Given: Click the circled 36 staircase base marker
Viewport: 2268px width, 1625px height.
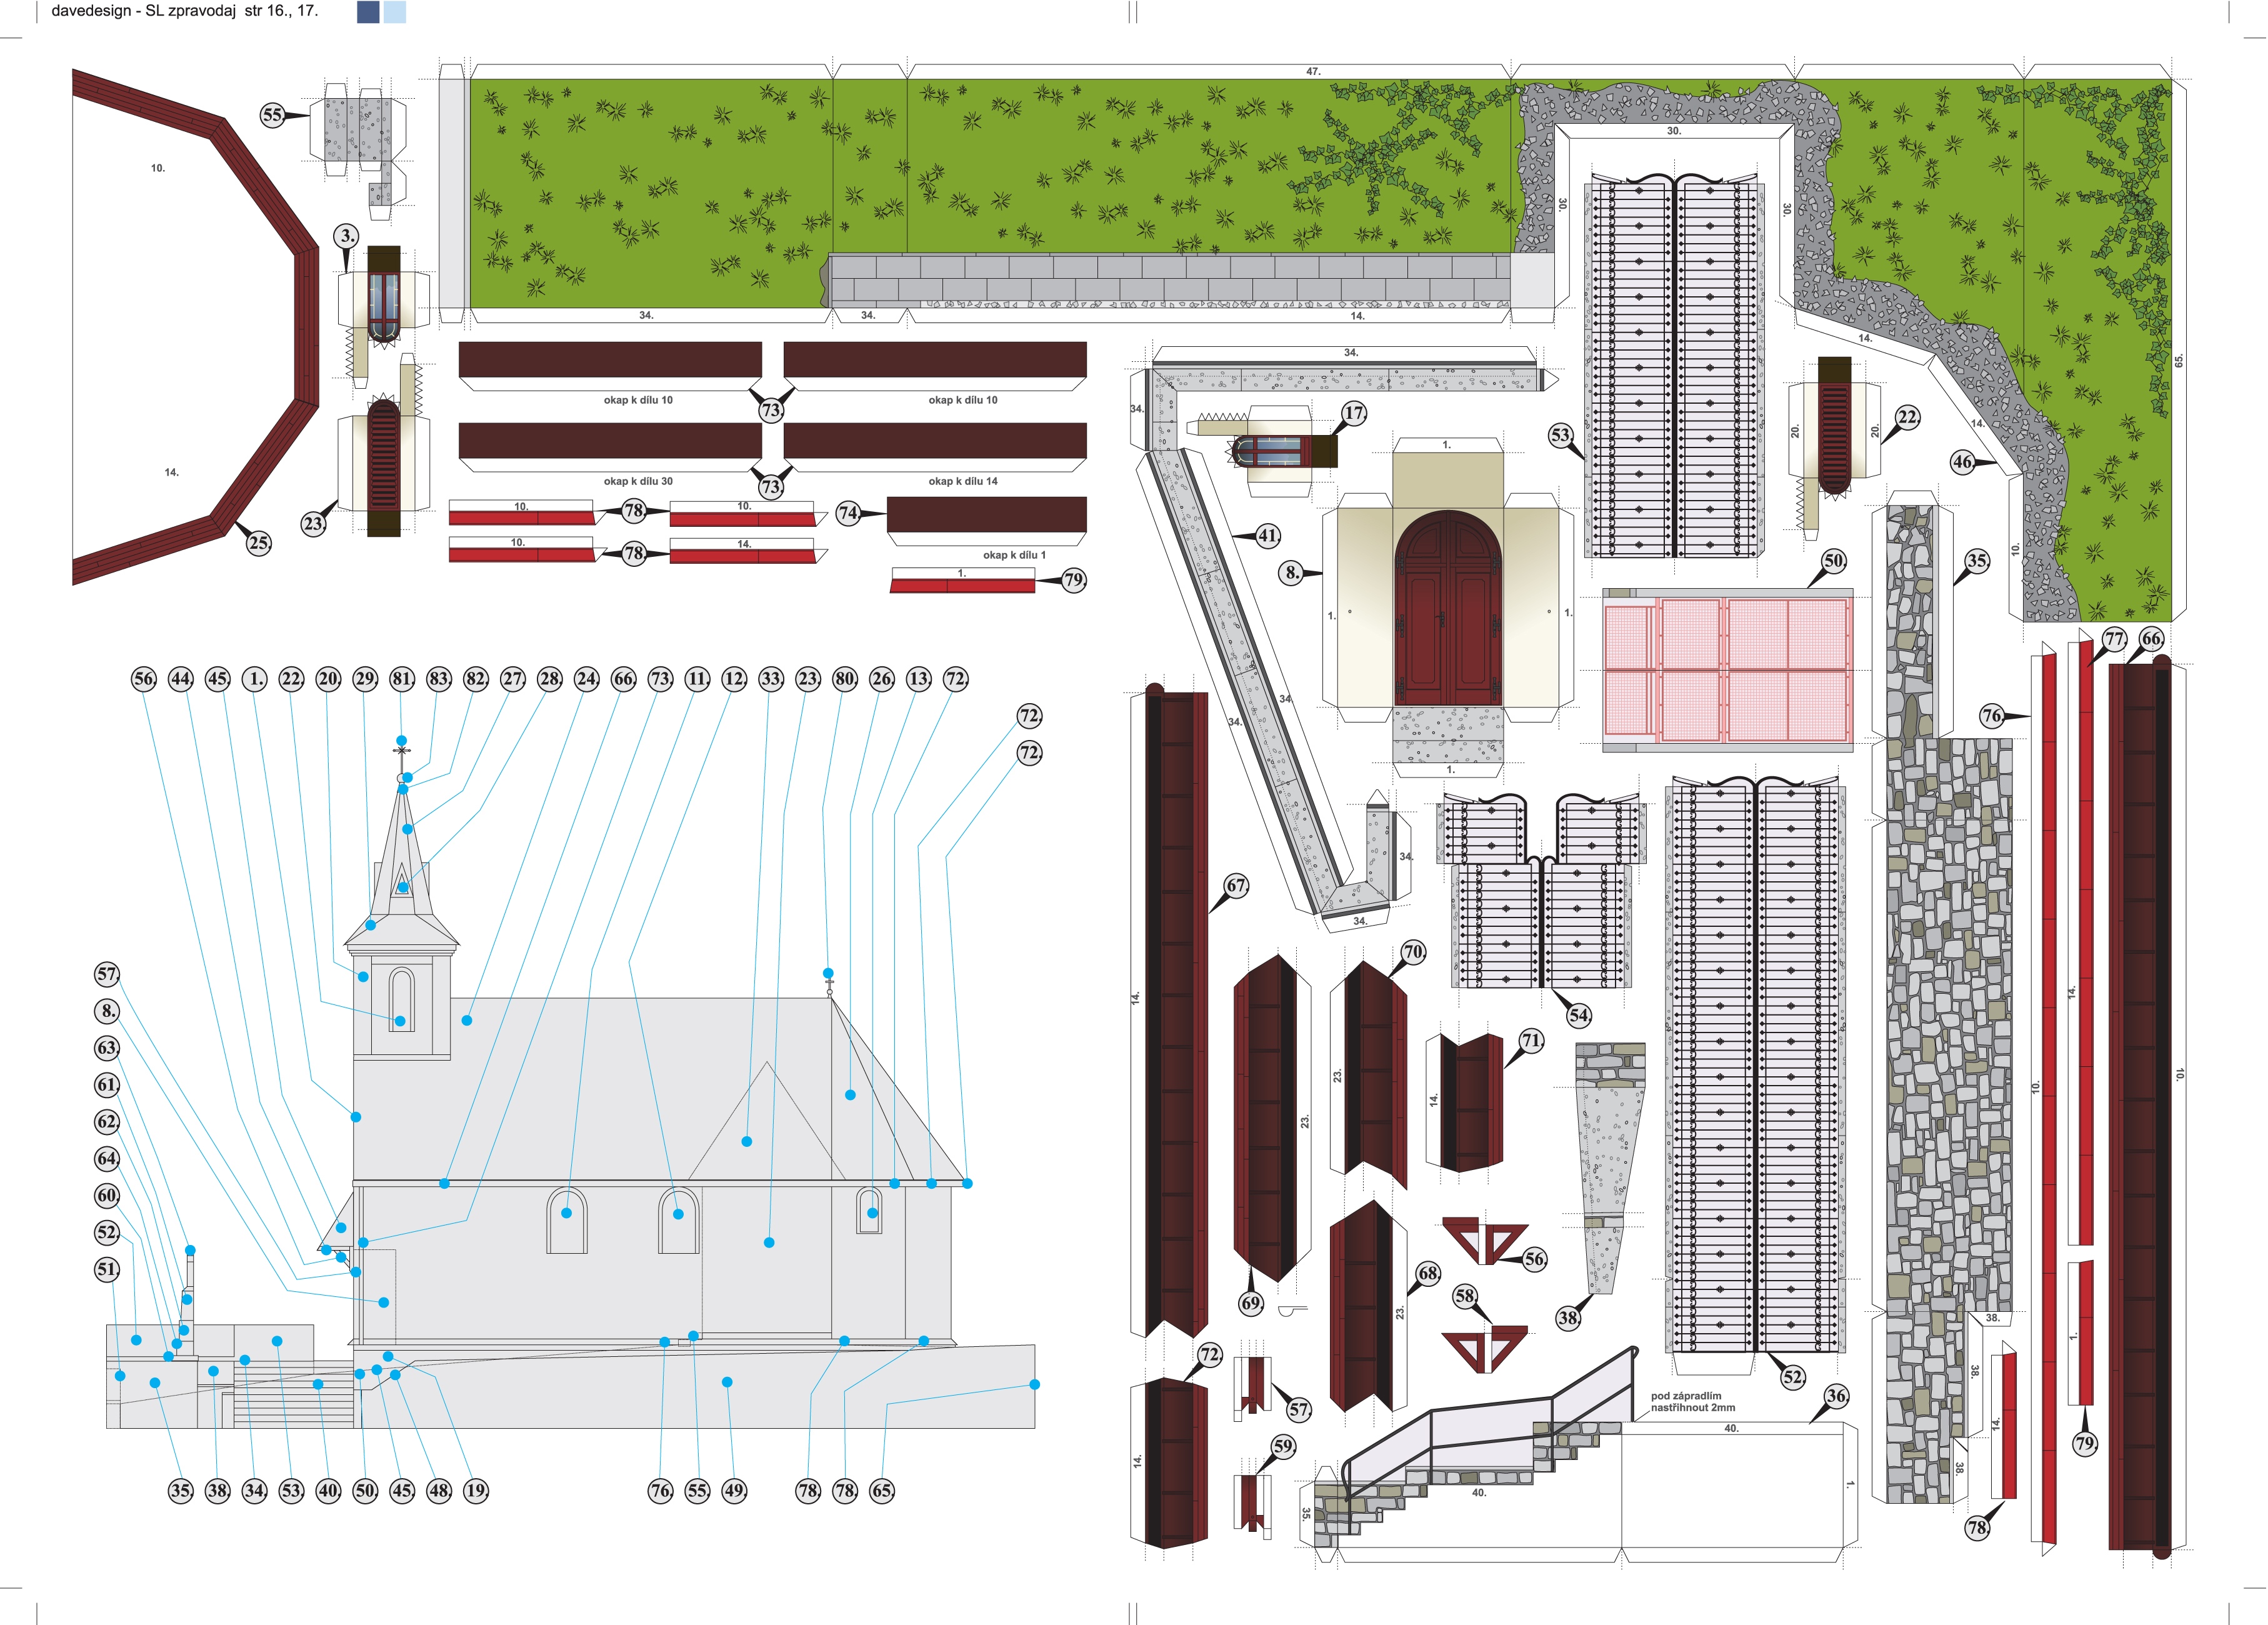Looking at the screenshot, I should [x=1836, y=1396].
